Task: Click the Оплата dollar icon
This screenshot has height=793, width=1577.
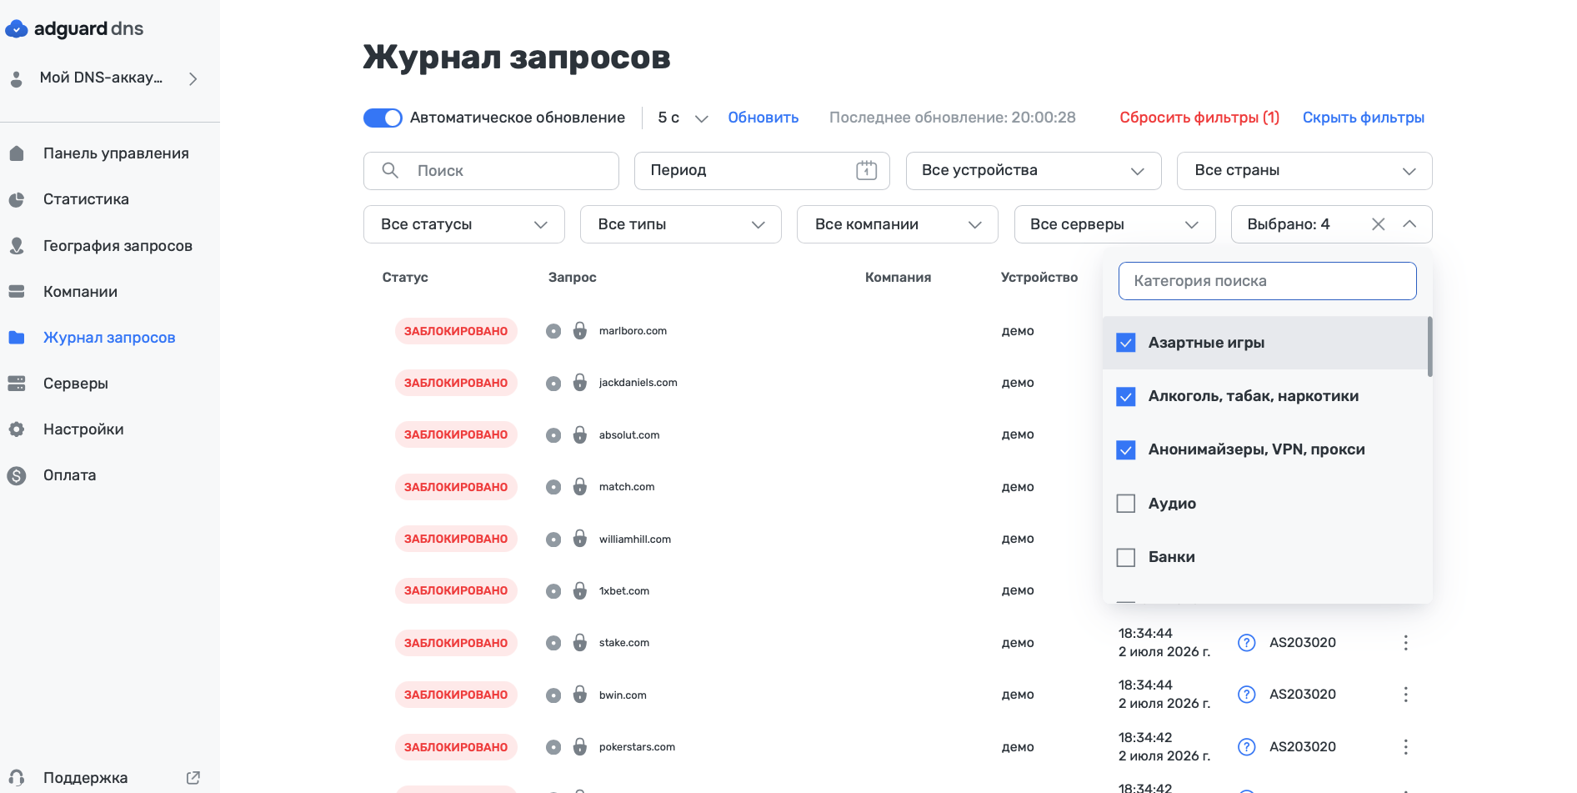Action: [x=17, y=475]
